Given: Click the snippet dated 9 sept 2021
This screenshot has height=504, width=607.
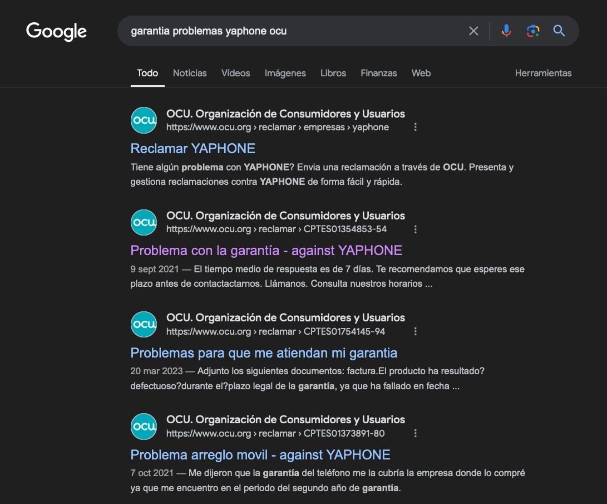Looking at the screenshot, I should tap(328, 276).
